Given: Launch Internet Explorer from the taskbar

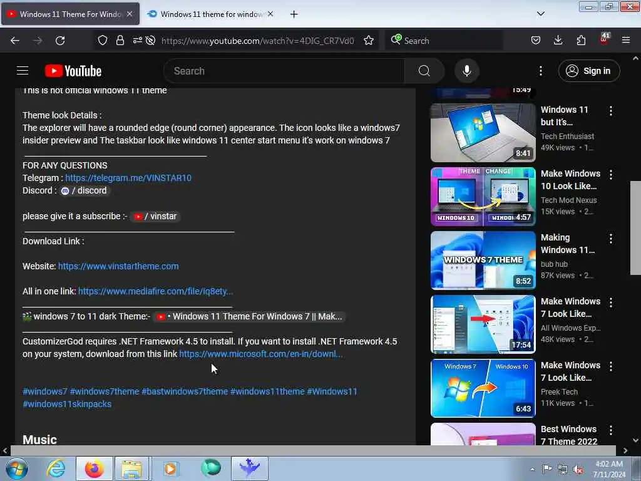Looking at the screenshot, I should click(56, 468).
